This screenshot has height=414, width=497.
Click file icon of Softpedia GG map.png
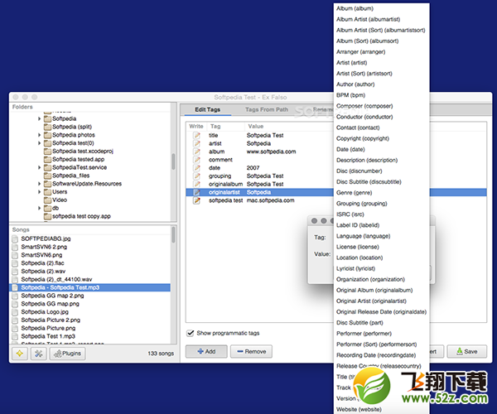(x=15, y=304)
